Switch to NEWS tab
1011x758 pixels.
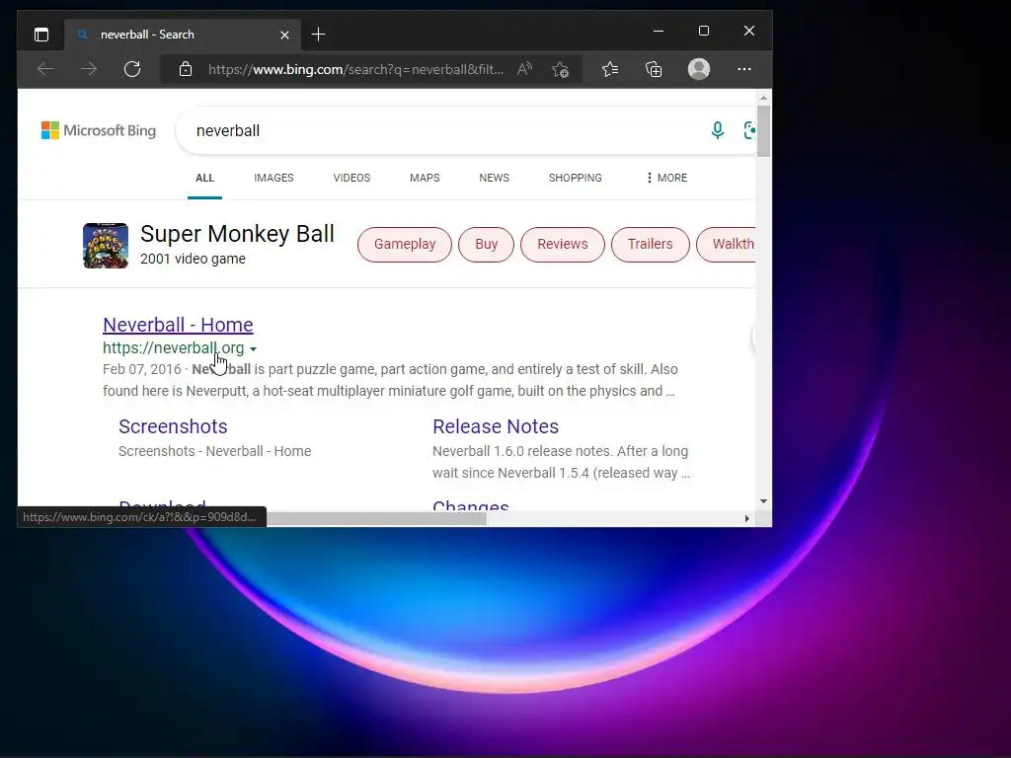[x=494, y=178]
